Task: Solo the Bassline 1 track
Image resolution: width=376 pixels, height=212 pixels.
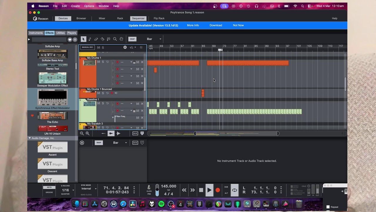Action: click(103, 103)
